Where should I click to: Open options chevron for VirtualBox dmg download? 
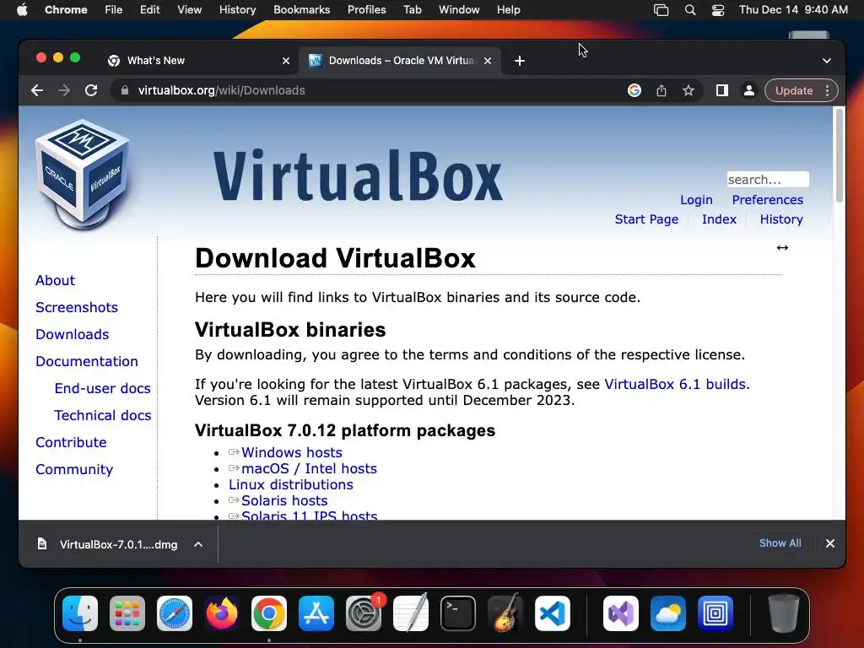[x=197, y=544]
